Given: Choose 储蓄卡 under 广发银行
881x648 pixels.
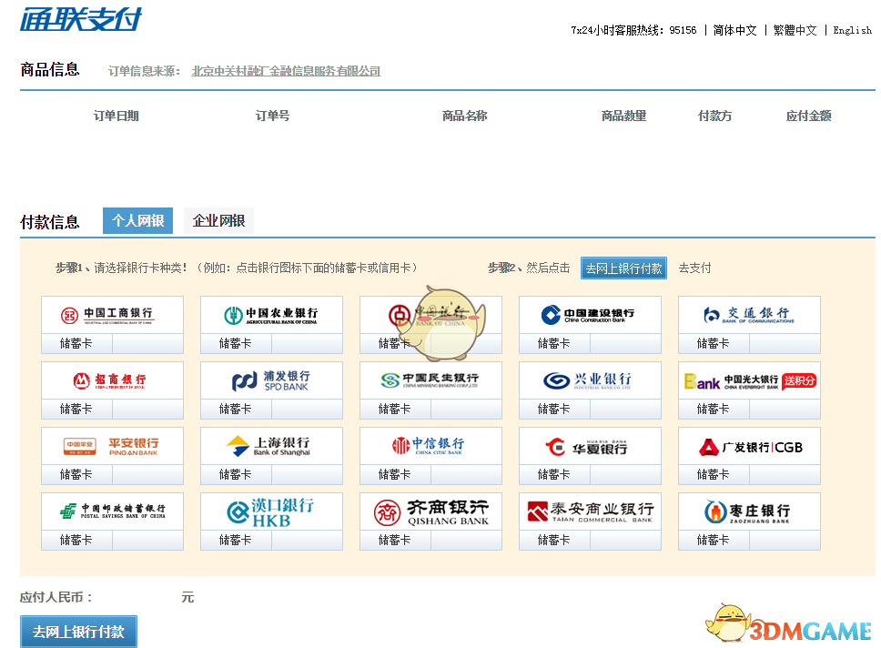Looking at the screenshot, I should 713,475.
